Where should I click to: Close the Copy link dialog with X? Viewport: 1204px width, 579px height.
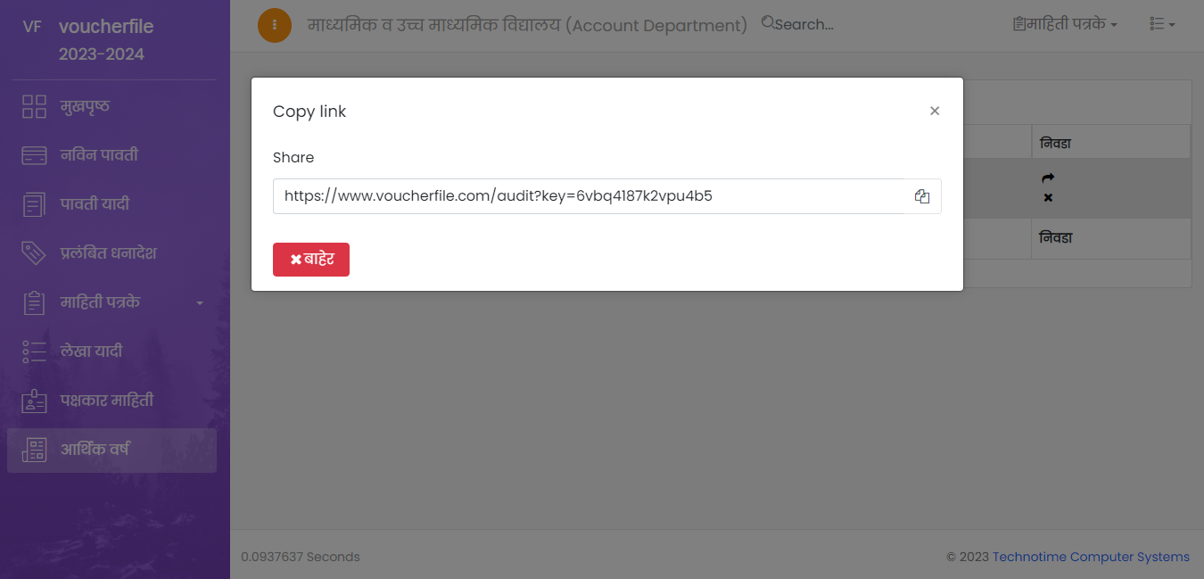point(935,112)
